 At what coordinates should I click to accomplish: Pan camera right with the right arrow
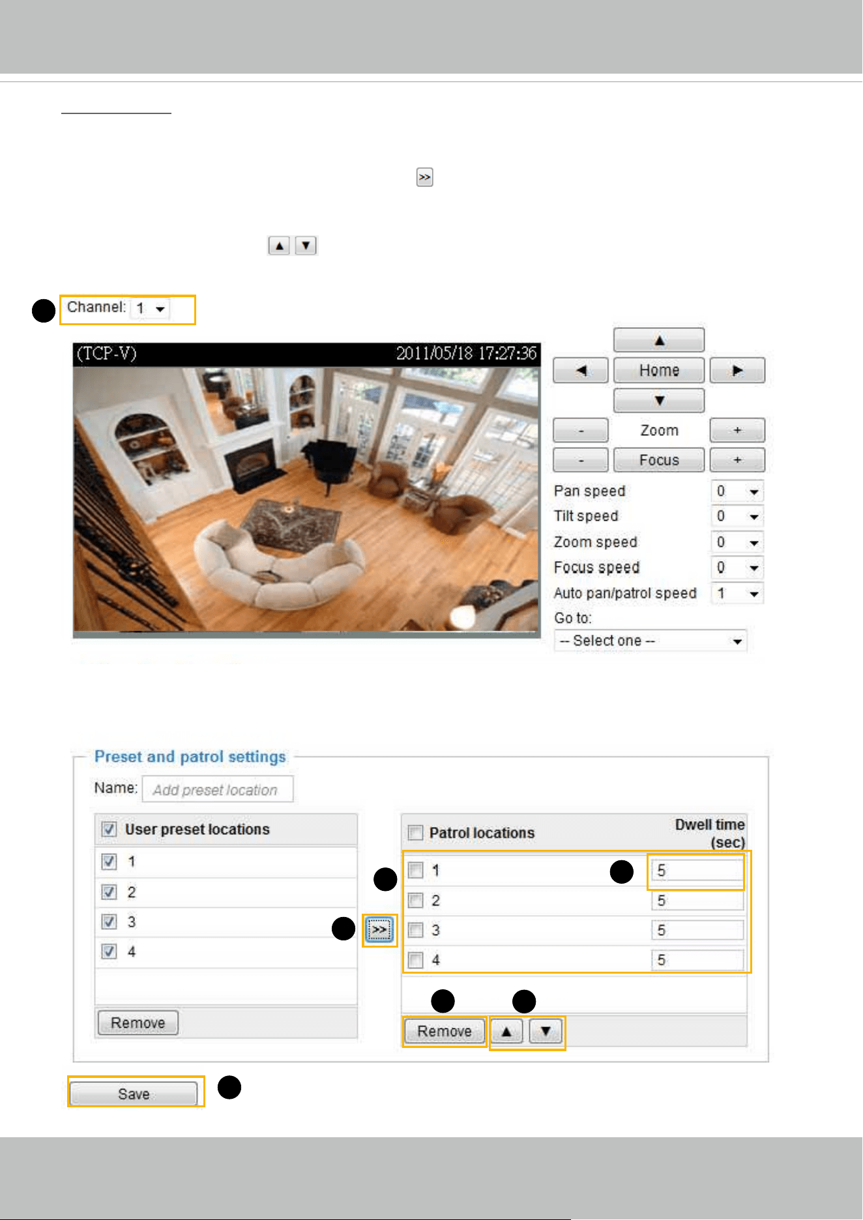click(x=737, y=370)
